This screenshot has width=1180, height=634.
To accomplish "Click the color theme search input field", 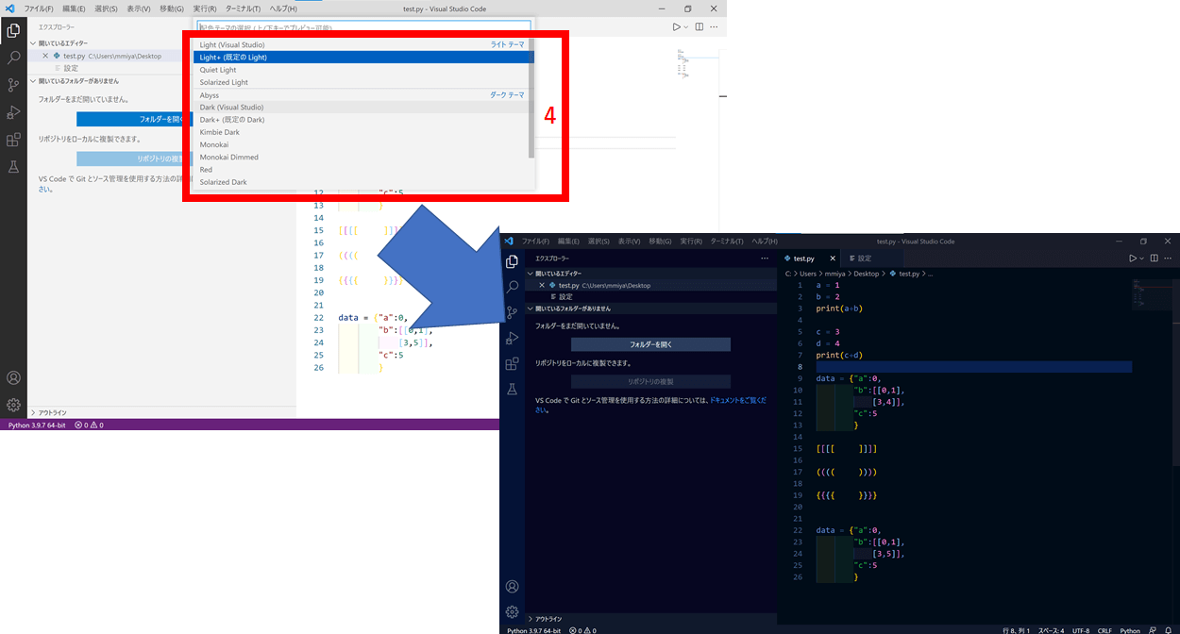I will 363,28.
